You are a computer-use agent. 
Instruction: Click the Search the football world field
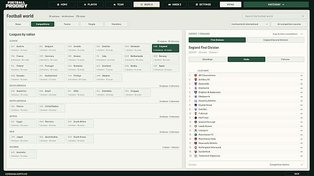[x=275, y=16]
